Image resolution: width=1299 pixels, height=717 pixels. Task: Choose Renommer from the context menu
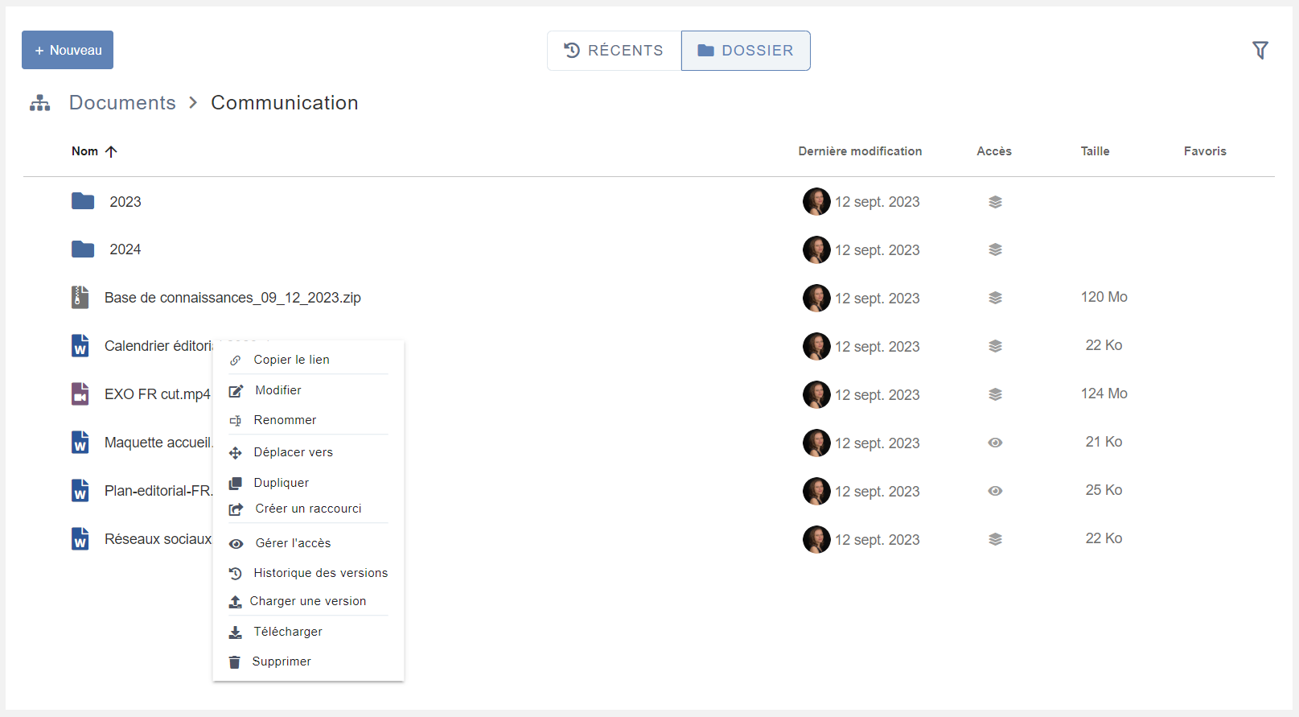[285, 420]
